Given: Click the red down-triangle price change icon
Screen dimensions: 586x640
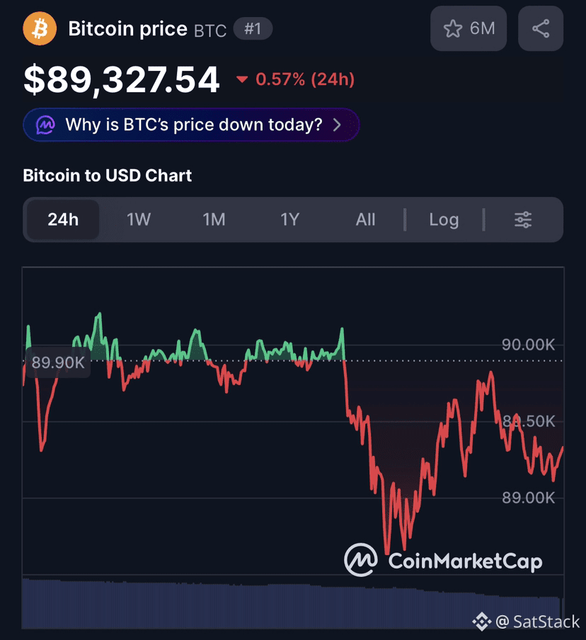Looking at the screenshot, I should click(x=242, y=79).
